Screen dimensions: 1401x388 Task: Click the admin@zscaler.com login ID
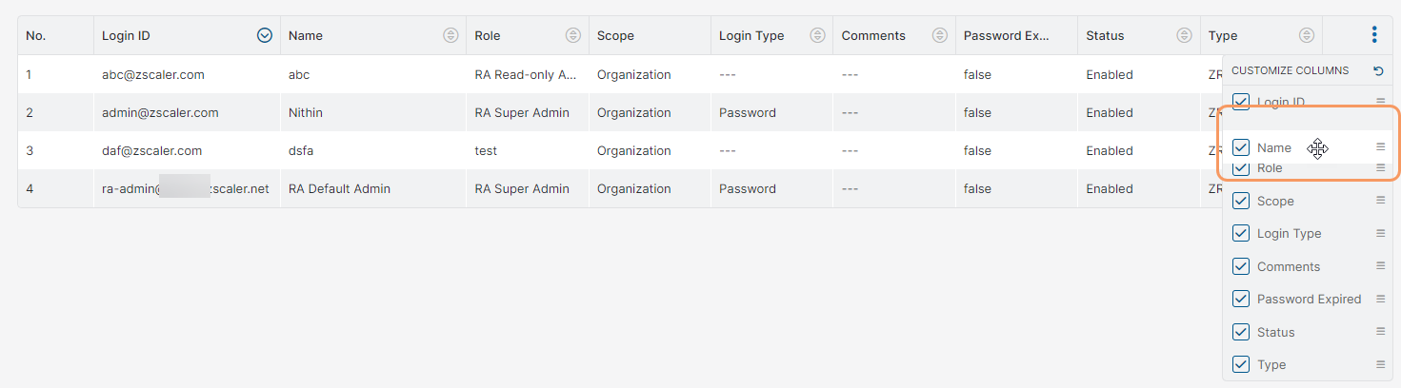point(160,113)
